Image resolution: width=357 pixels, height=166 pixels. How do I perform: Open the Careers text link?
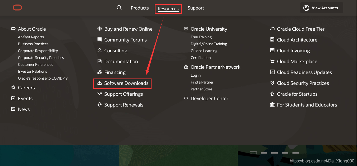pyautogui.click(x=26, y=87)
